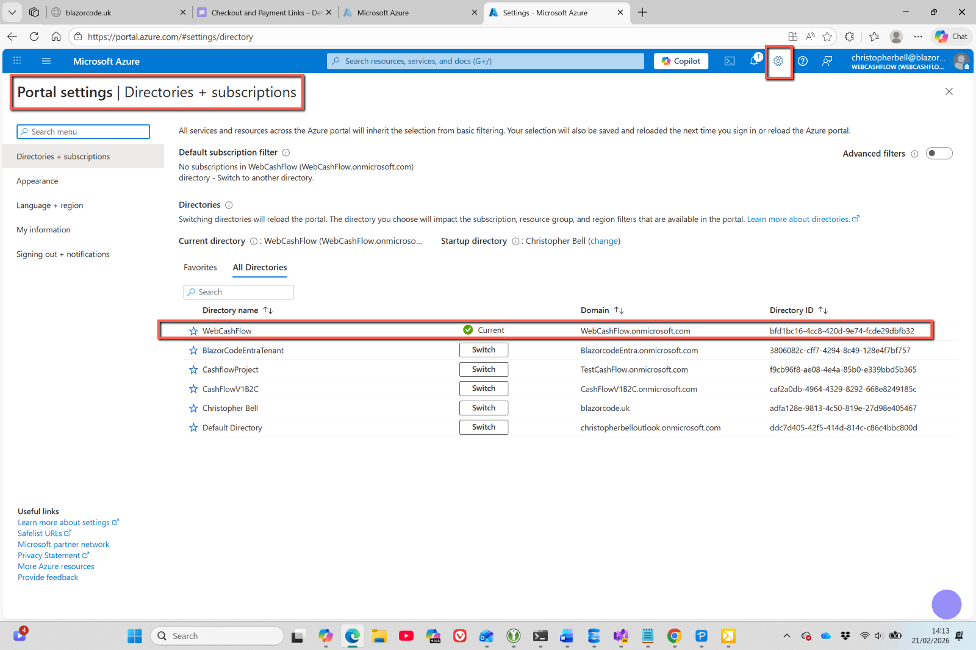Open the Help question mark icon
This screenshot has height=650, width=976.
[803, 61]
